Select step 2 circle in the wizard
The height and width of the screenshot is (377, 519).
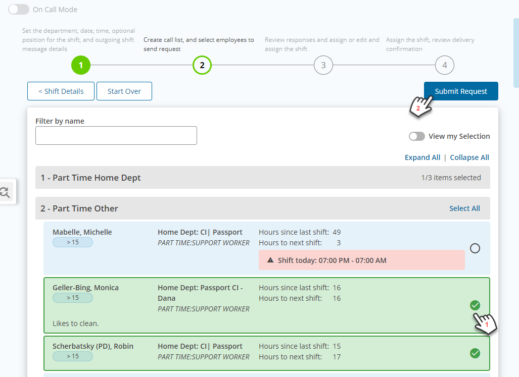click(202, 65)
